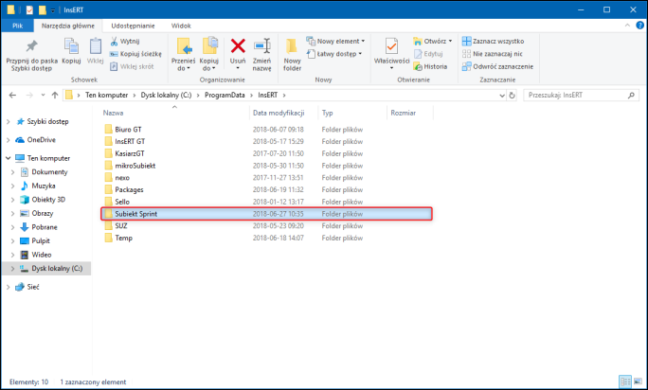Viewport: 648px width, 390px height.
Task: Open recent locations dropdown arrow
Action: pyautogui.click(x=43, y=95)
